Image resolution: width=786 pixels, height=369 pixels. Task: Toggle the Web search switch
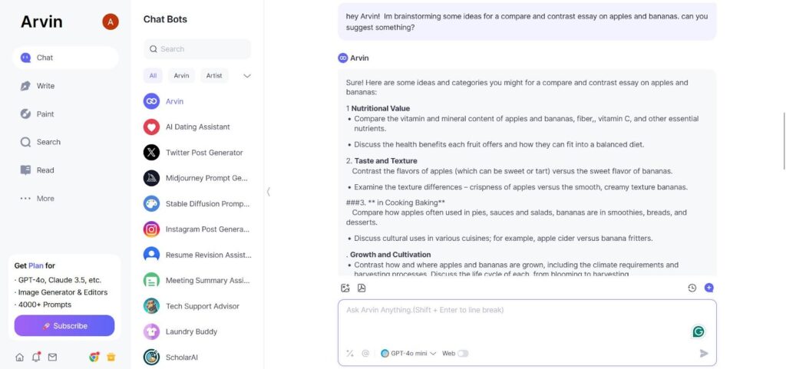coord(463,354)
